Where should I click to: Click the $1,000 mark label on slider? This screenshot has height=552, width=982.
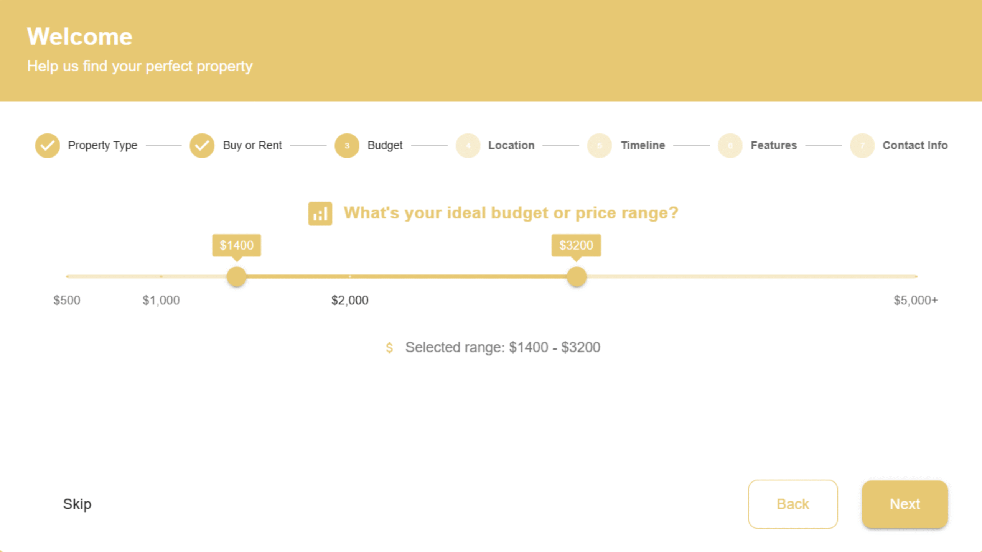click(x=161, y=300)
